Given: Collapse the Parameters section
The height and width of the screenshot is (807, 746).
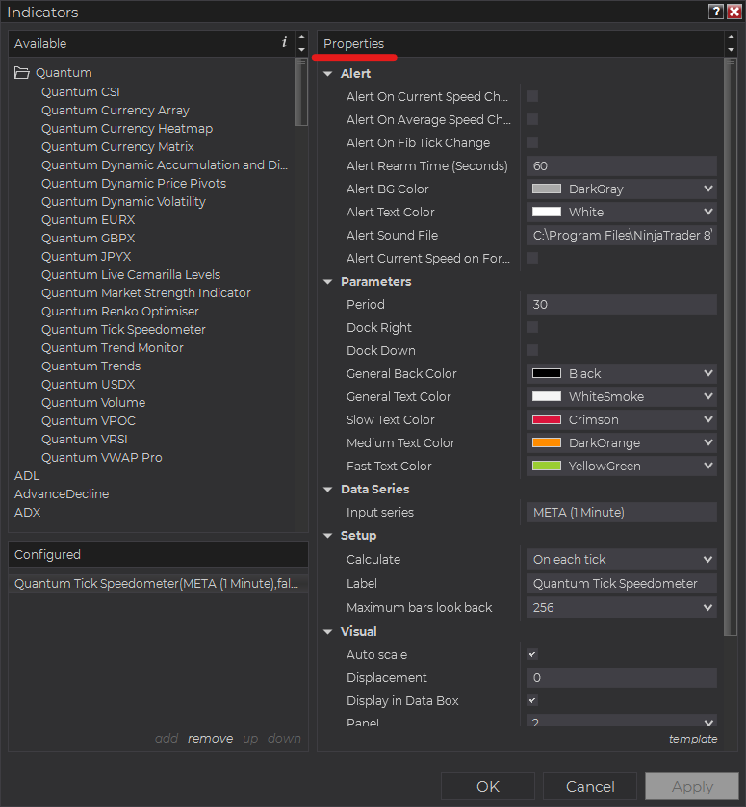Looking at the screenshot, I should pyautogui.click(x=327, y=282).
